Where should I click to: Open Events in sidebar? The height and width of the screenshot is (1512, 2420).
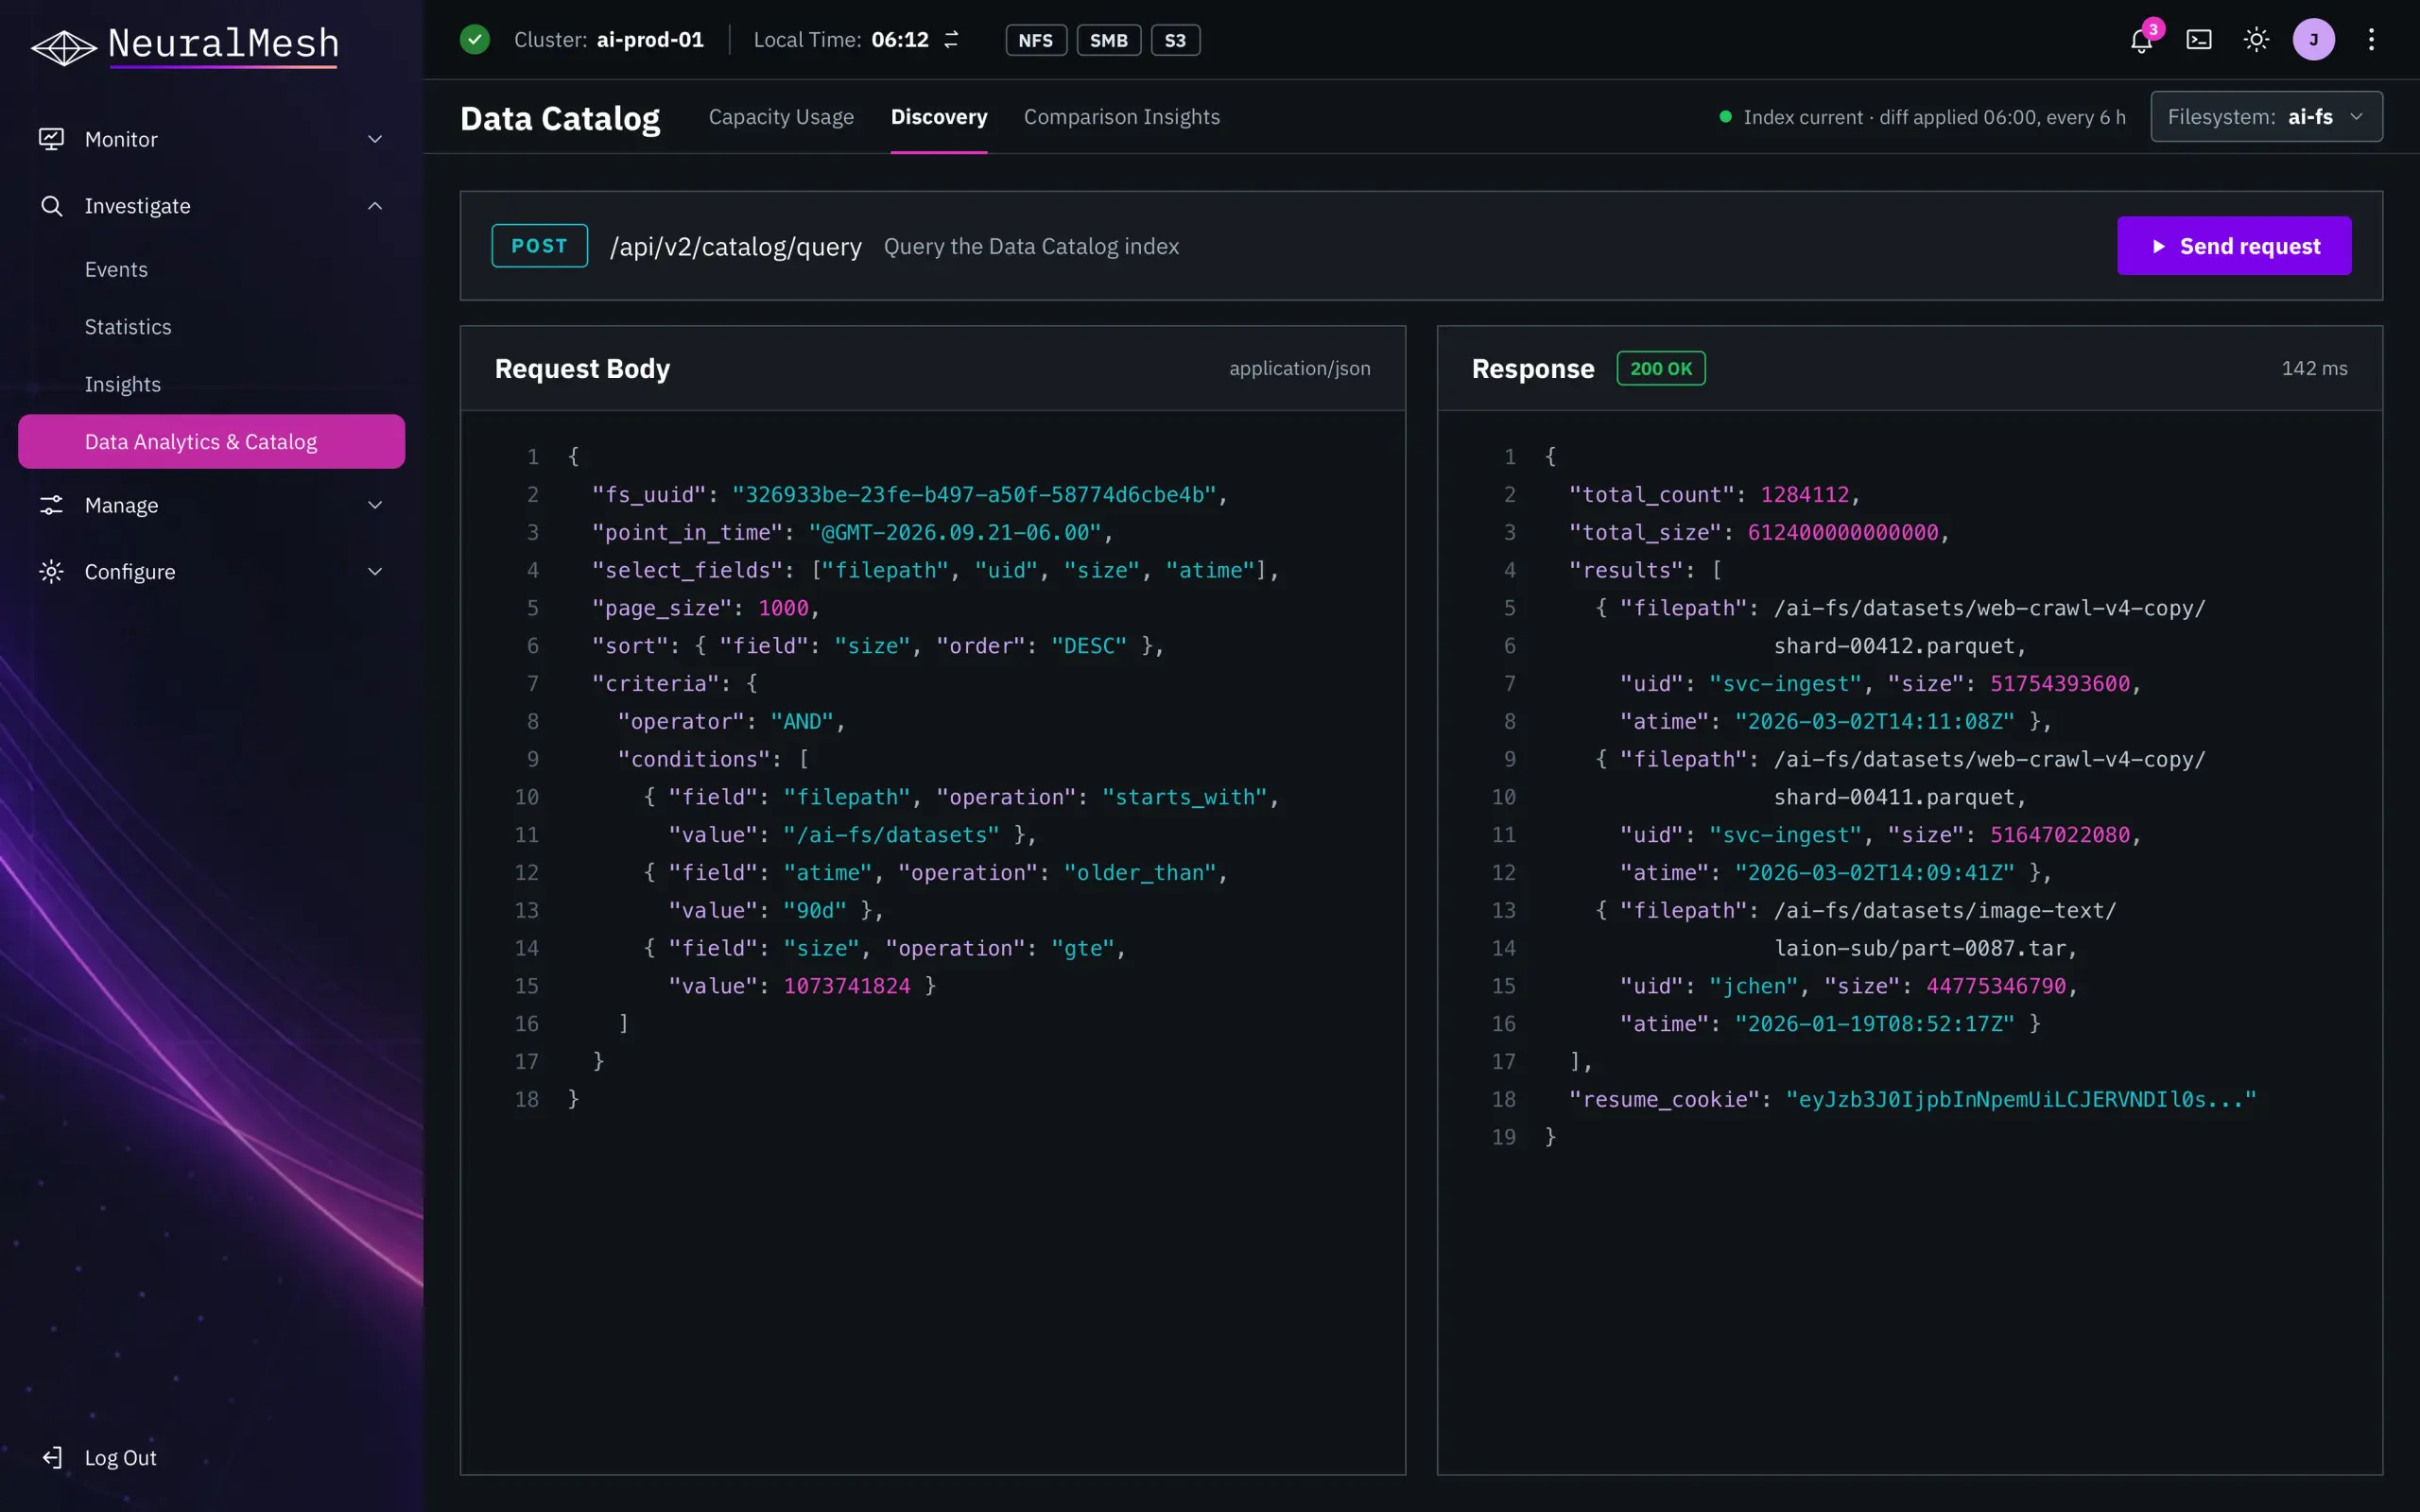click(x=116, y=269)
